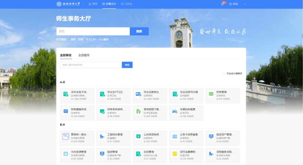
Task: Click the 车辆自助缴费 car icon
Action: click(175, 111)
